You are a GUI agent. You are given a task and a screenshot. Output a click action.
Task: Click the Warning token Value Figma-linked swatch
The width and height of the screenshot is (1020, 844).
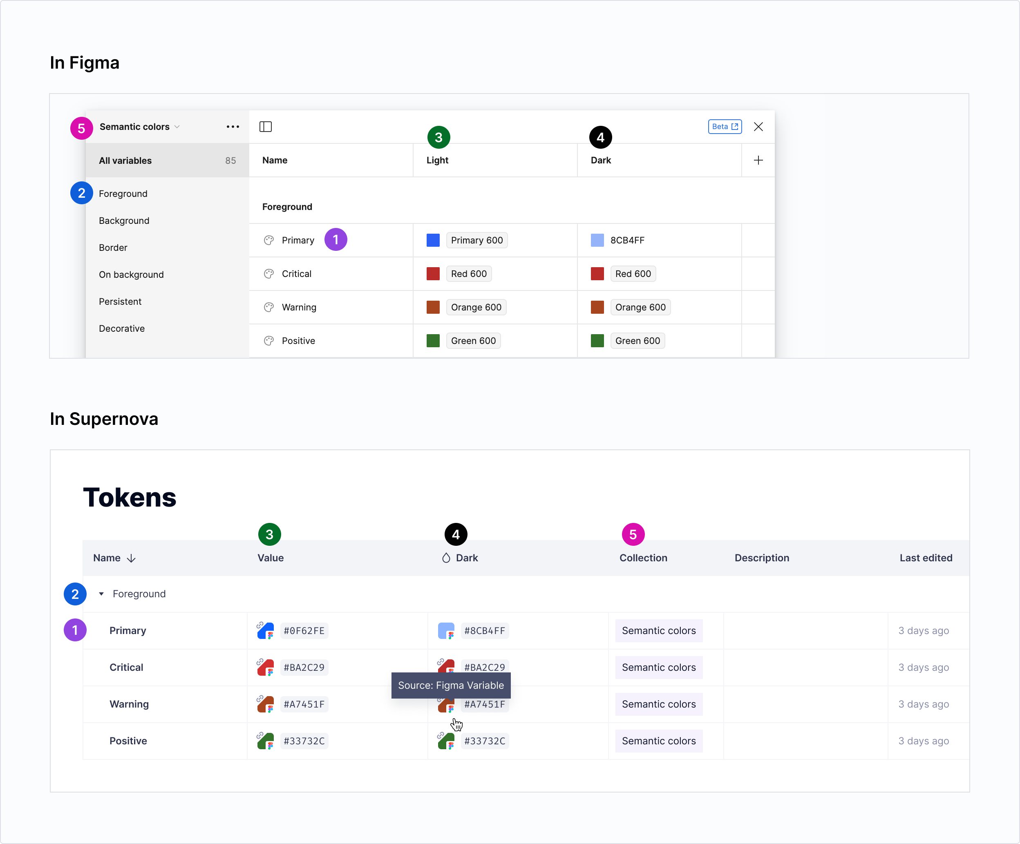pos(265,704)
